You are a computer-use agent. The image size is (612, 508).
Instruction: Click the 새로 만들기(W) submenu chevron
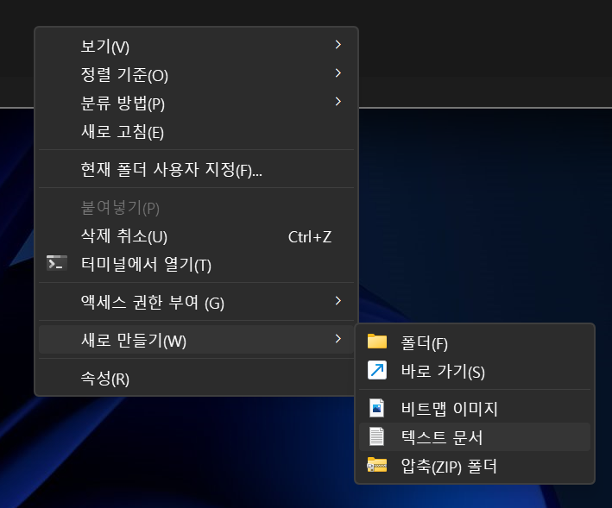tap(338, 339)
